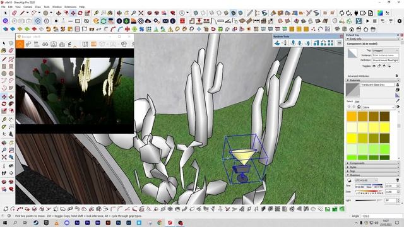
Task: Open Extension Warehouse ruby icon in top toolbar
Action: tap(173, 13)
